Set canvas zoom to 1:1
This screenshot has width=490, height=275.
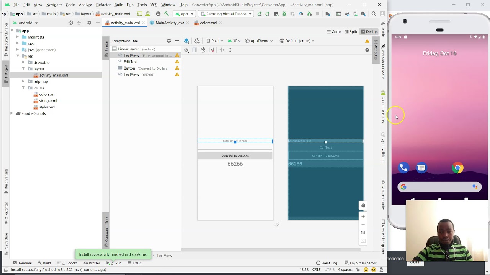[363, 233]
